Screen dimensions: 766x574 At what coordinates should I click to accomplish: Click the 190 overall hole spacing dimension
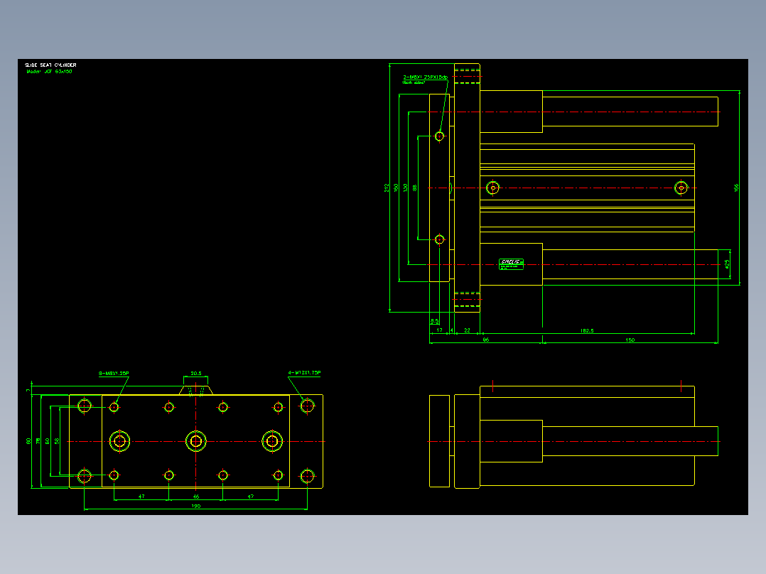[196, 506]
